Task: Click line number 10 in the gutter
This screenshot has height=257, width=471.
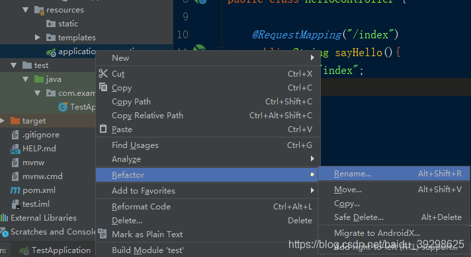Action: pyautogui.click(x=183, y=35)
